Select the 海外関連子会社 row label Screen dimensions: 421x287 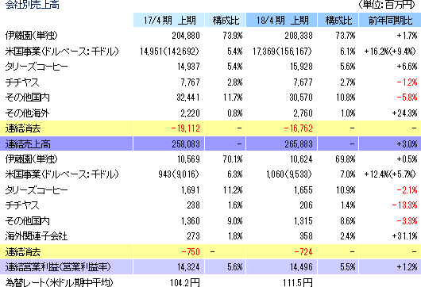click(x=37, y=236)
